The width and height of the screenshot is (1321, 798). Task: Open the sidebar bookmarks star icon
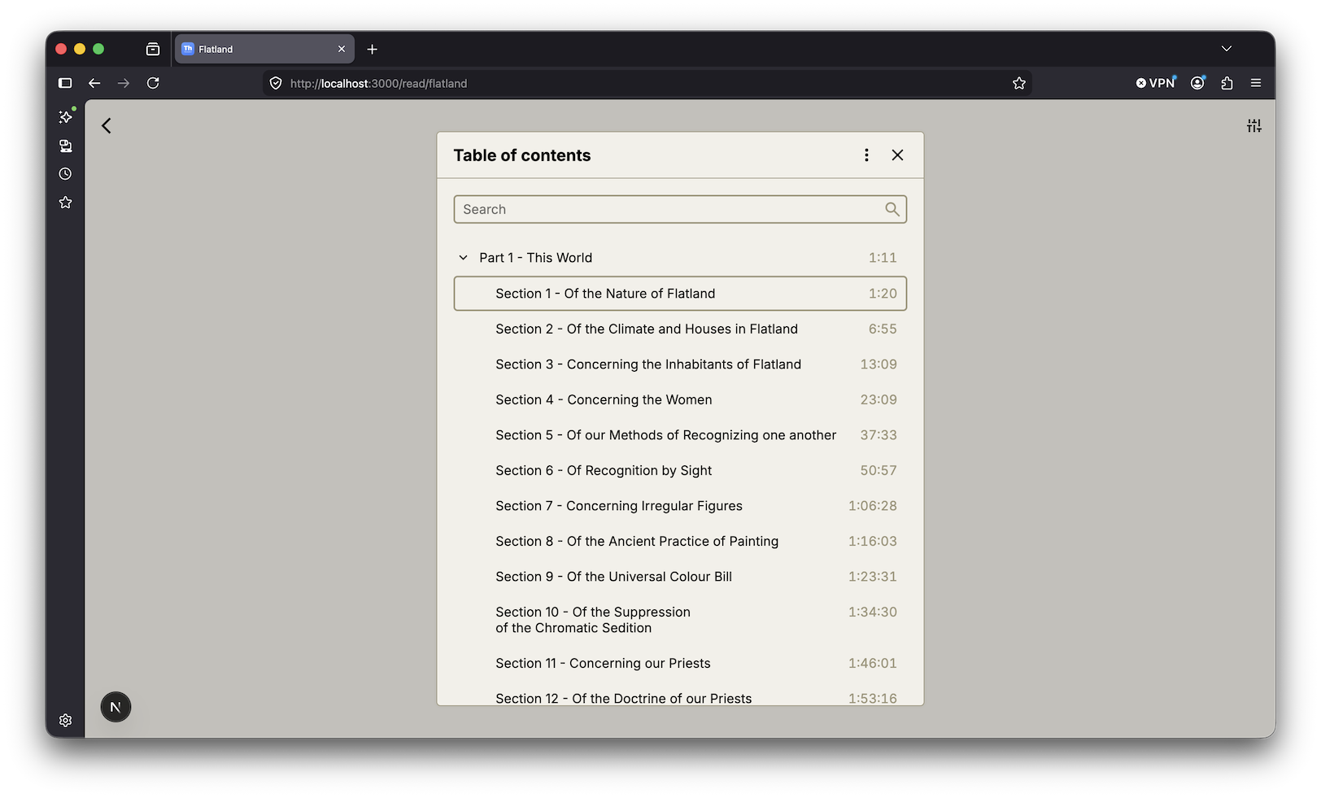66,203
